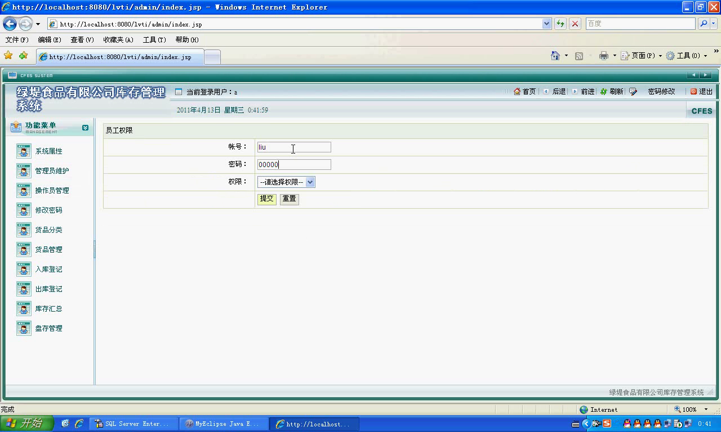Open 入库登记 via its sidebar icon
The width and height of the screenshot is (721, 432).
[24, 269]
